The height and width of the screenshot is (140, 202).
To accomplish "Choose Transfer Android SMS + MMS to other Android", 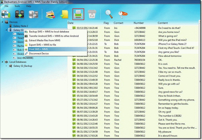I will coord(56,36).
